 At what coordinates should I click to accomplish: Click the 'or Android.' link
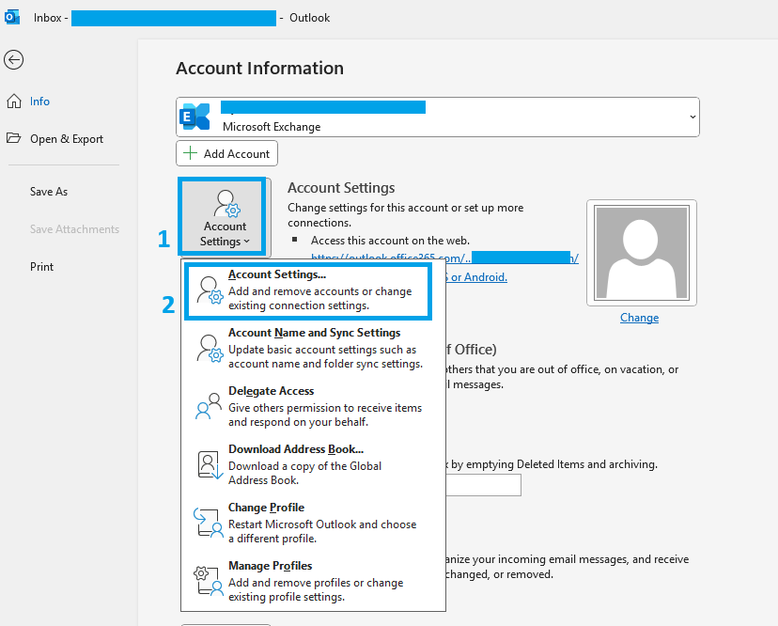pos(476,277)
